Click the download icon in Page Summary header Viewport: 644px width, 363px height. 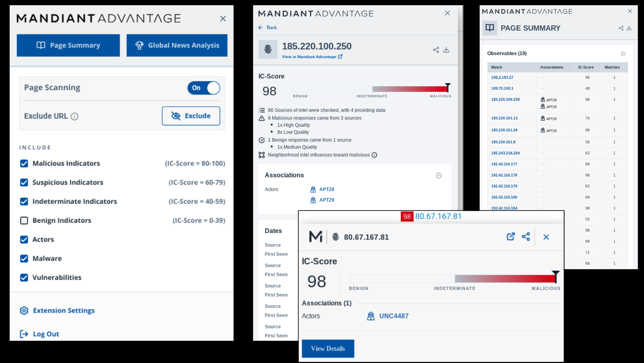click(630, 28)
